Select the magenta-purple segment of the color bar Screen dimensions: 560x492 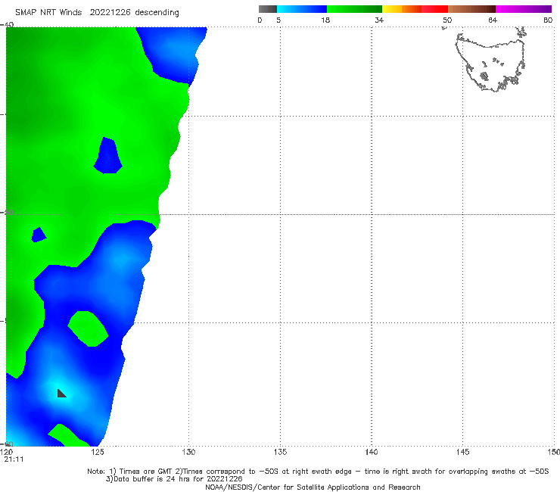pyautogui.click(x=524, y=9)
